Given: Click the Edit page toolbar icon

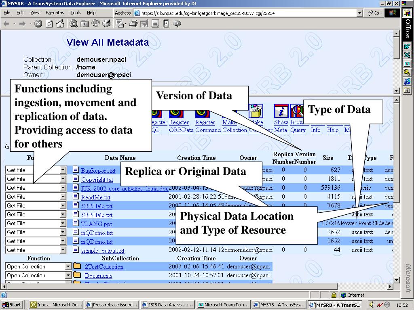Looking at the screenshot, I should tap(144, 24).
